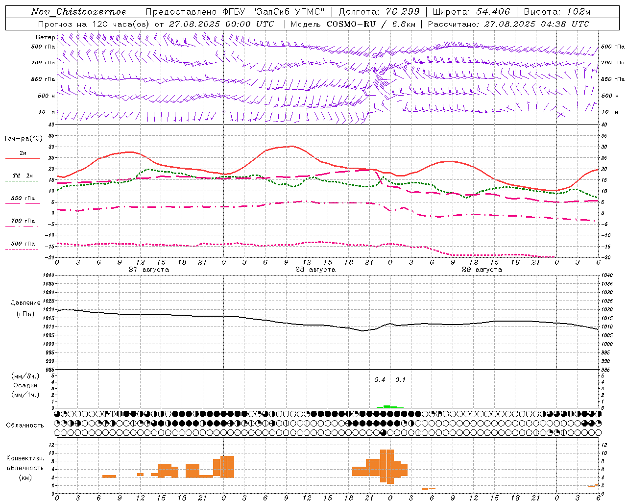Click the 850 гПа entry in the temperature legend
Image resolution: width=627 pixels, height=502 pixels.
[23, 199]
